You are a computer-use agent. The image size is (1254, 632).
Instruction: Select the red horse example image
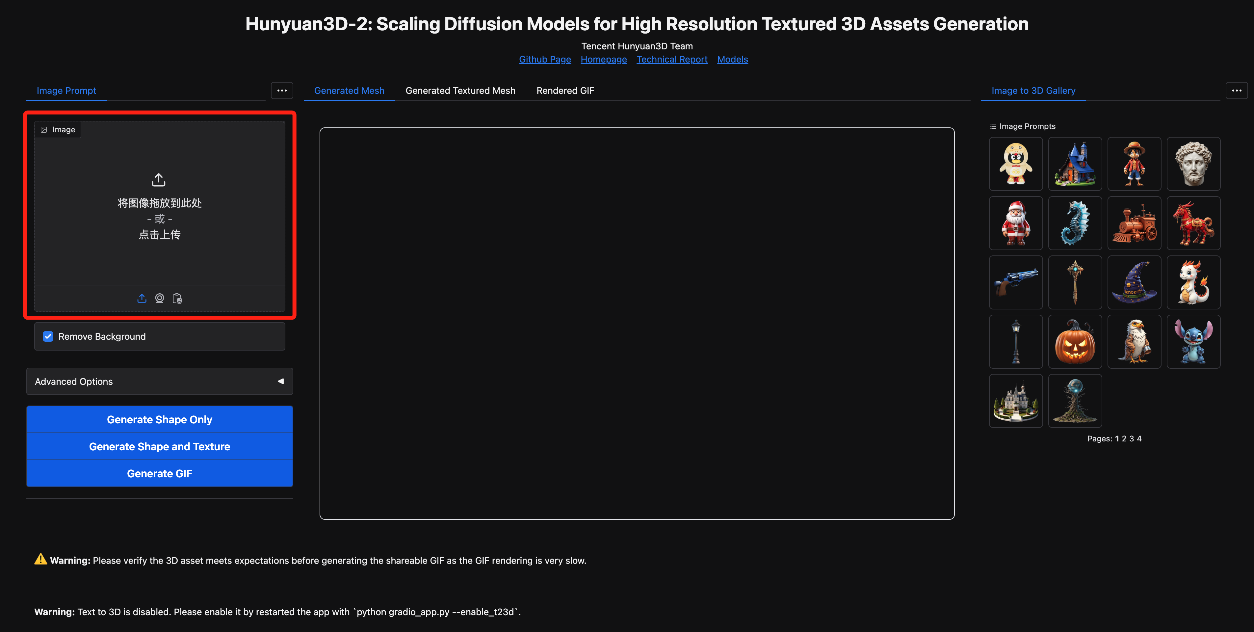[1194, 223]
